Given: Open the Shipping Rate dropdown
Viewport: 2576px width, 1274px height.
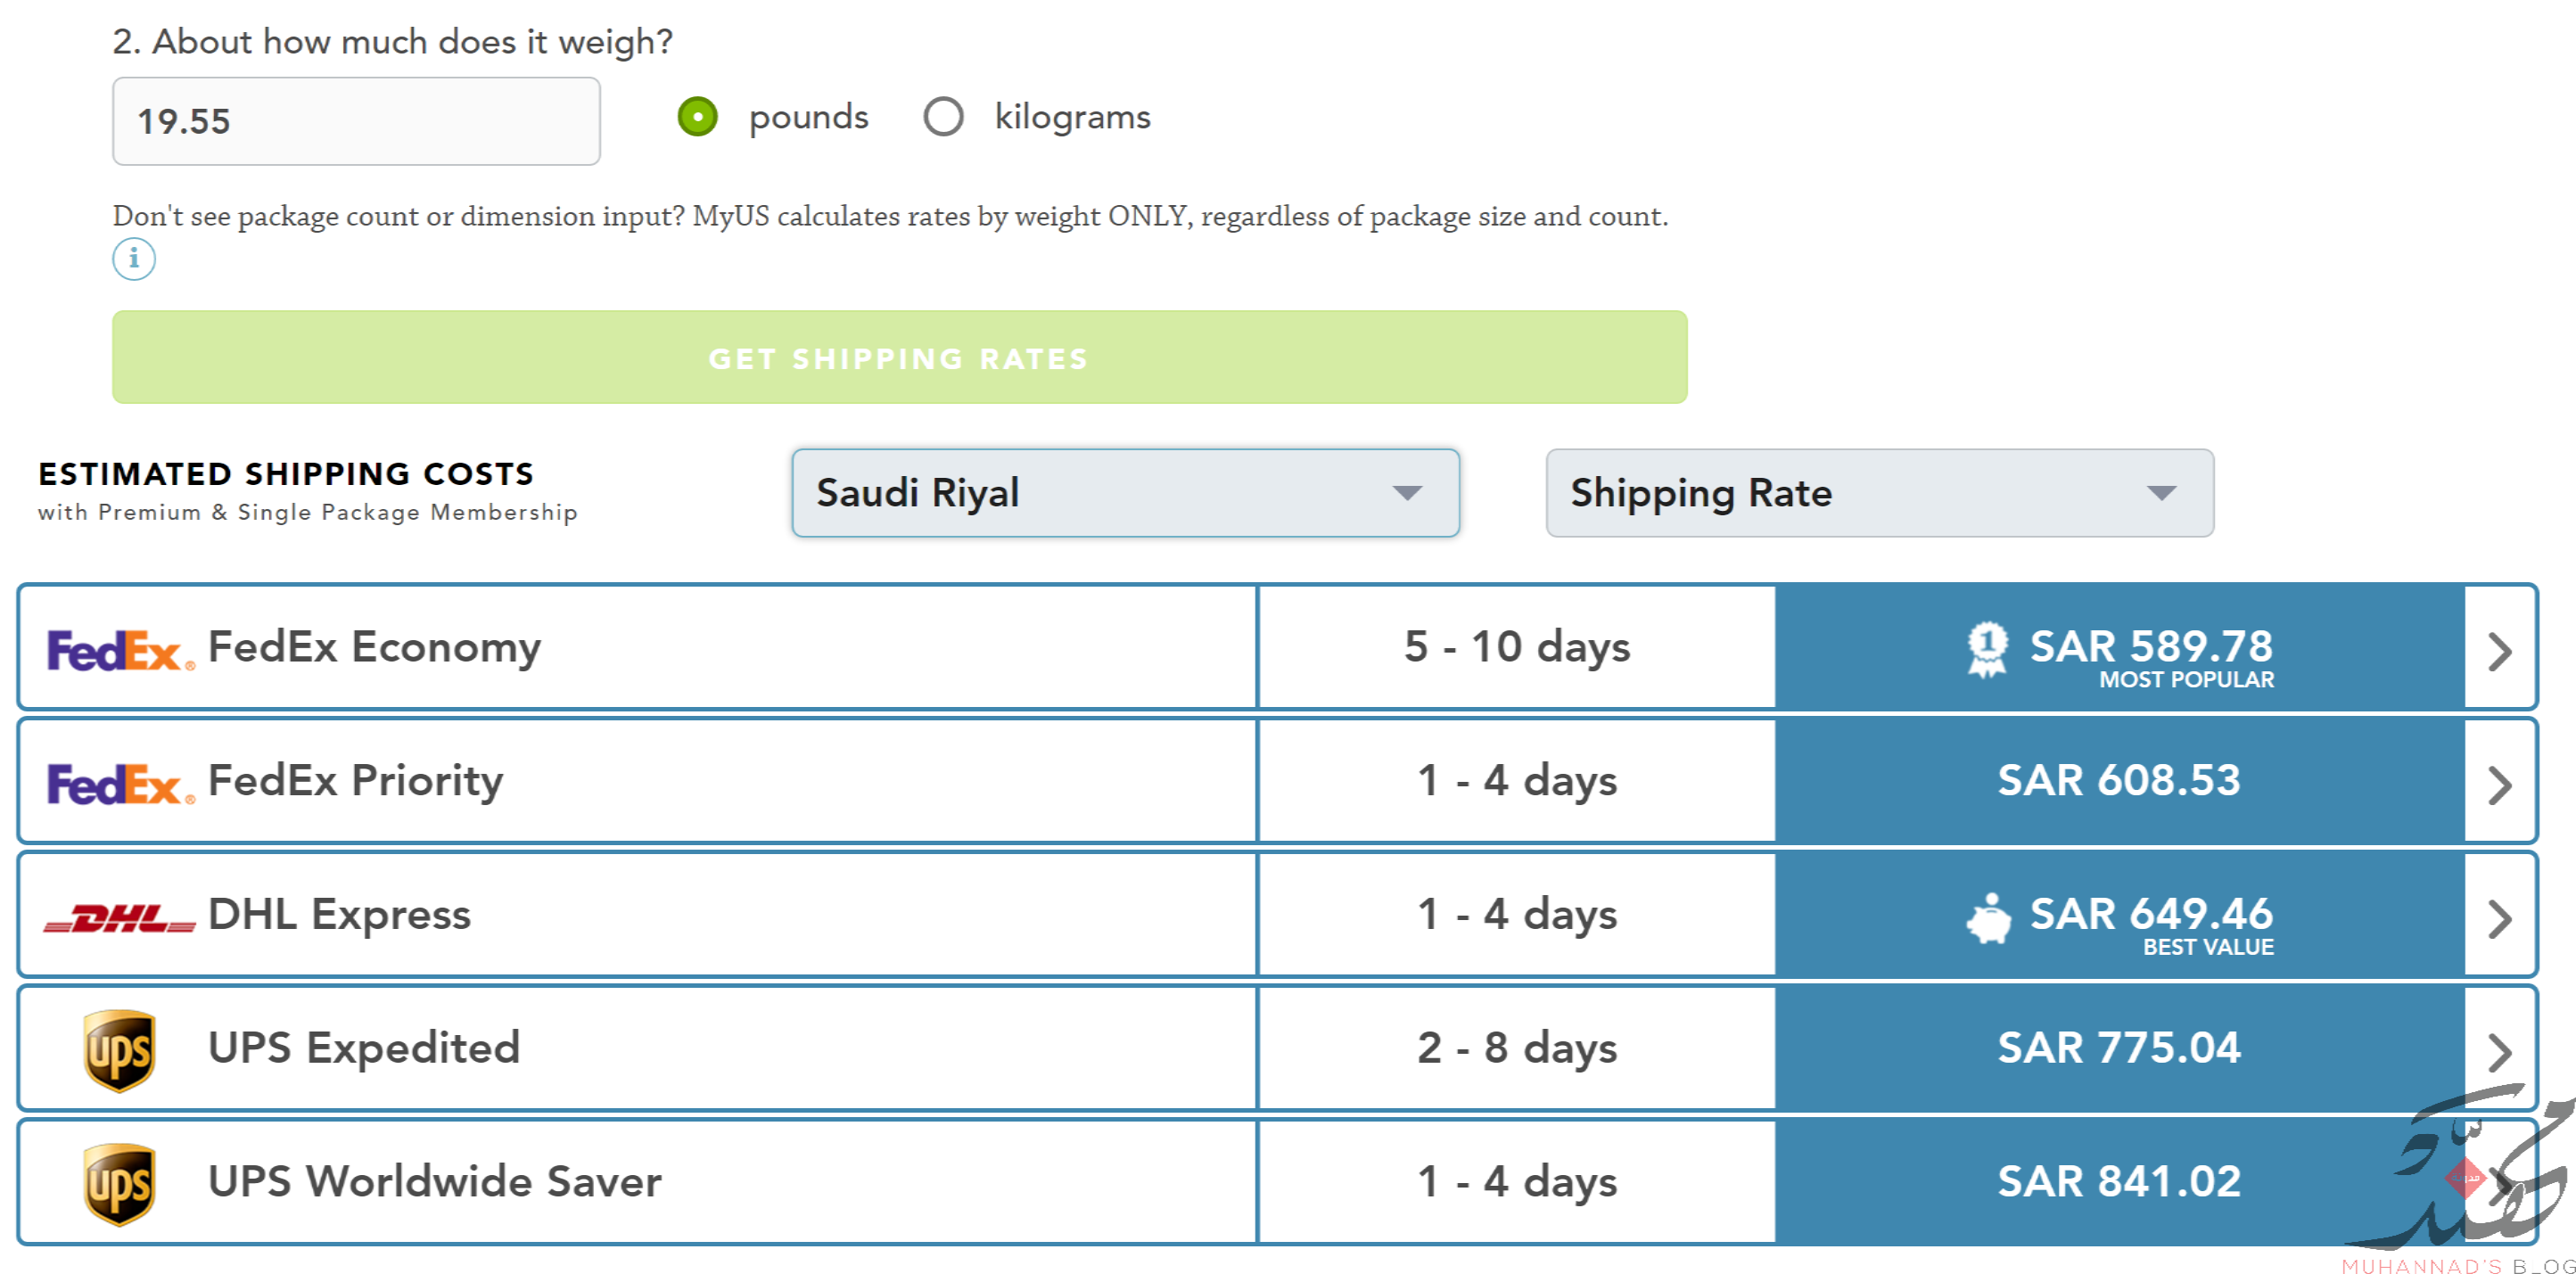Looking at the screenshot, I should (1879, 493).
